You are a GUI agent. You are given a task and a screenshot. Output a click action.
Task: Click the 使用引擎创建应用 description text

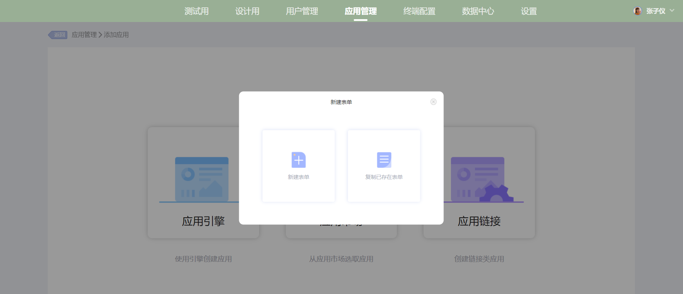click(204, 259)
